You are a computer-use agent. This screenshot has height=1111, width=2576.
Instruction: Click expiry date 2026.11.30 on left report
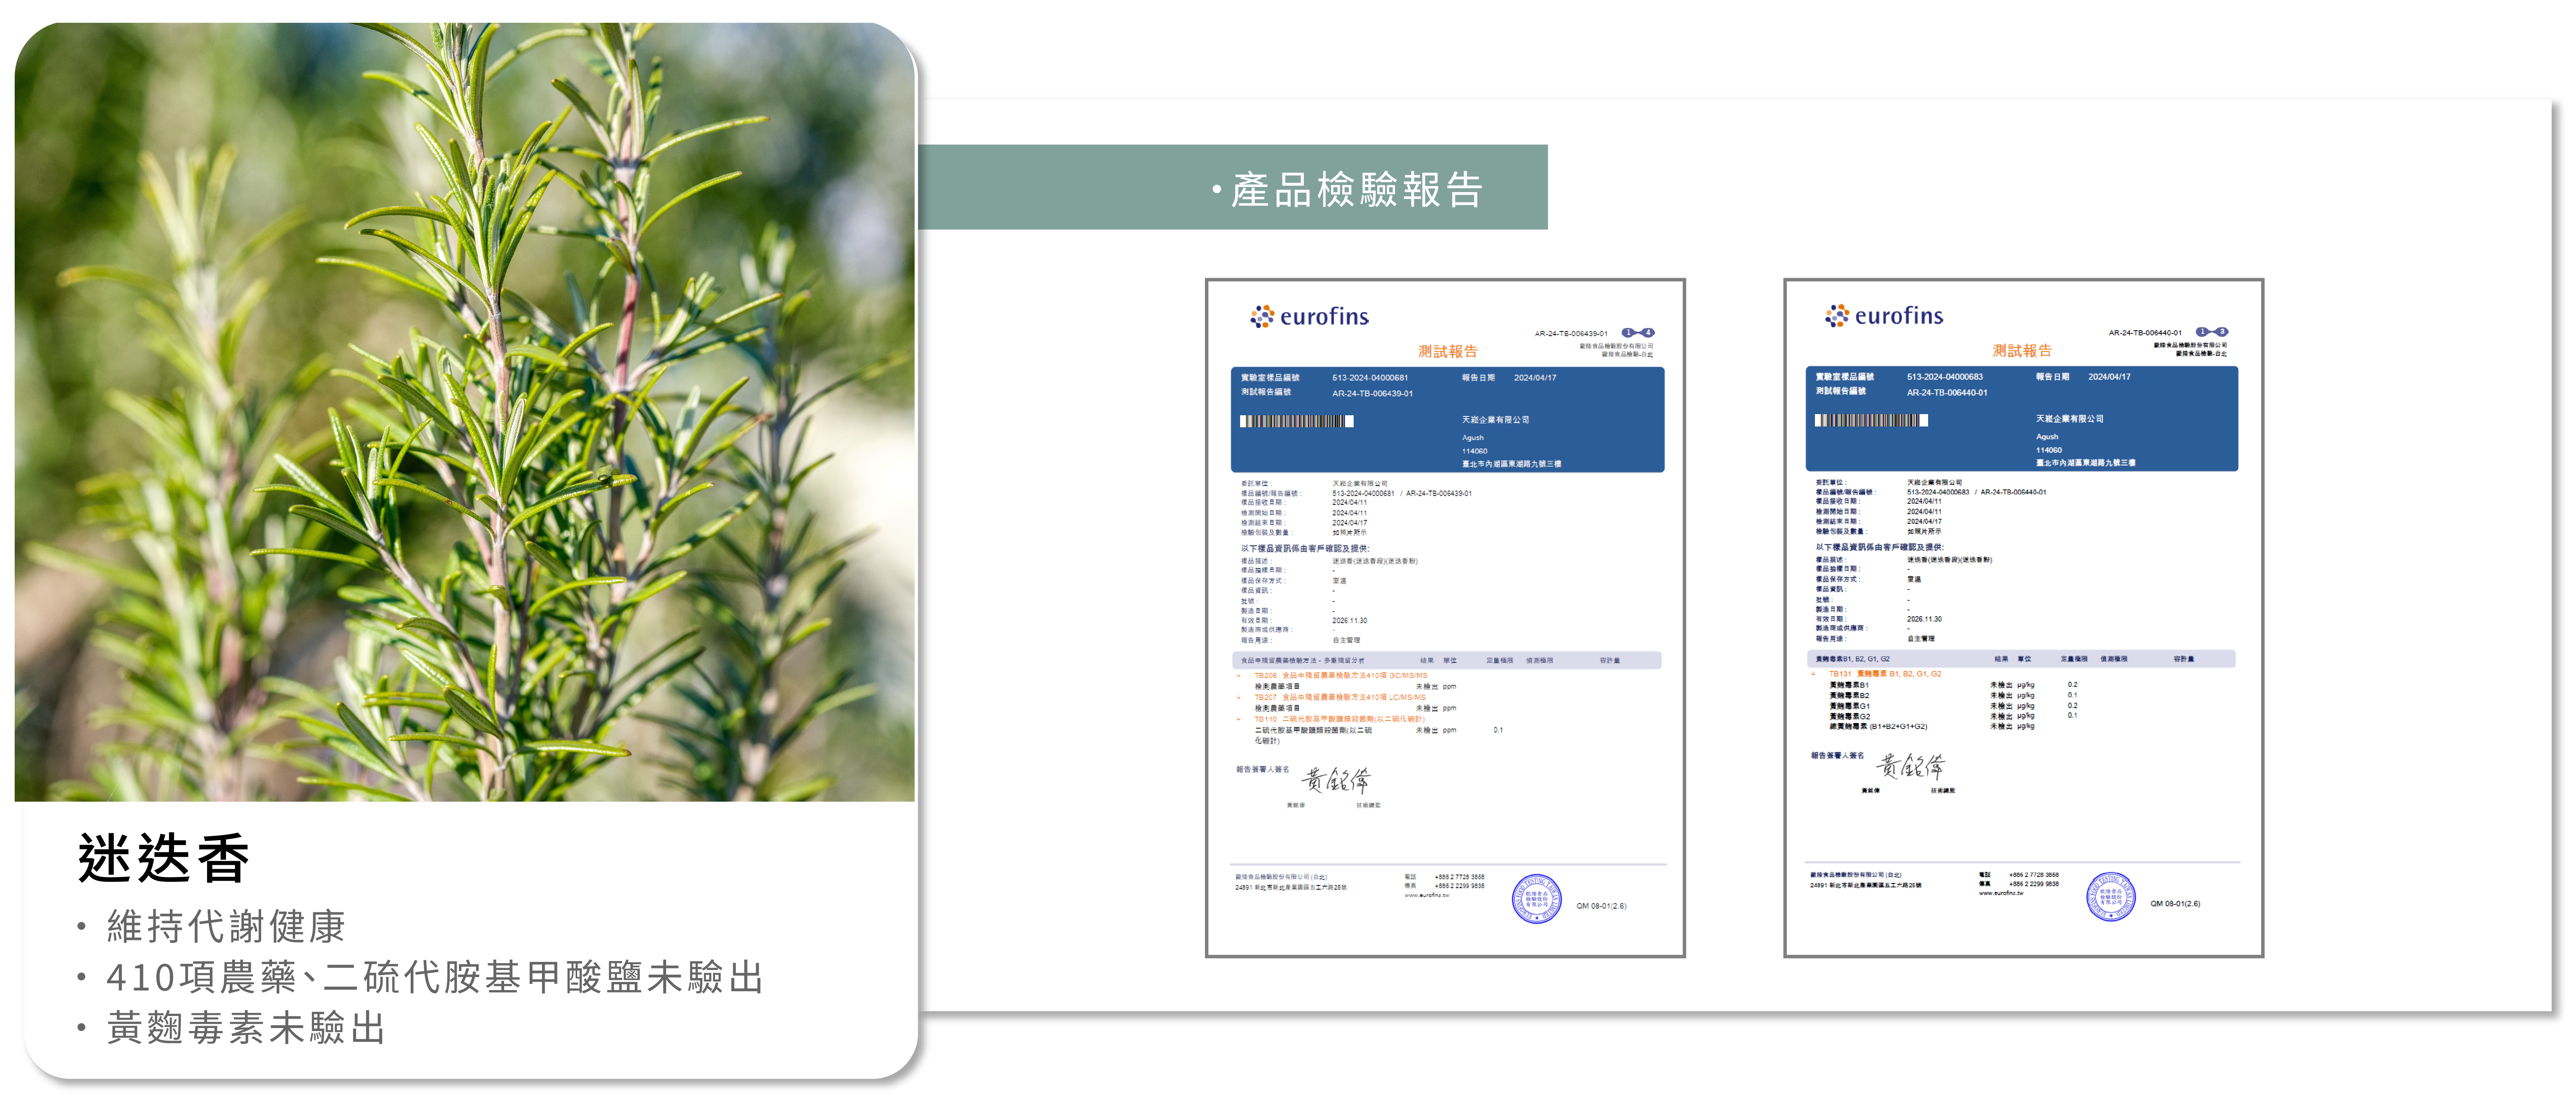(x=1349, y=621)
